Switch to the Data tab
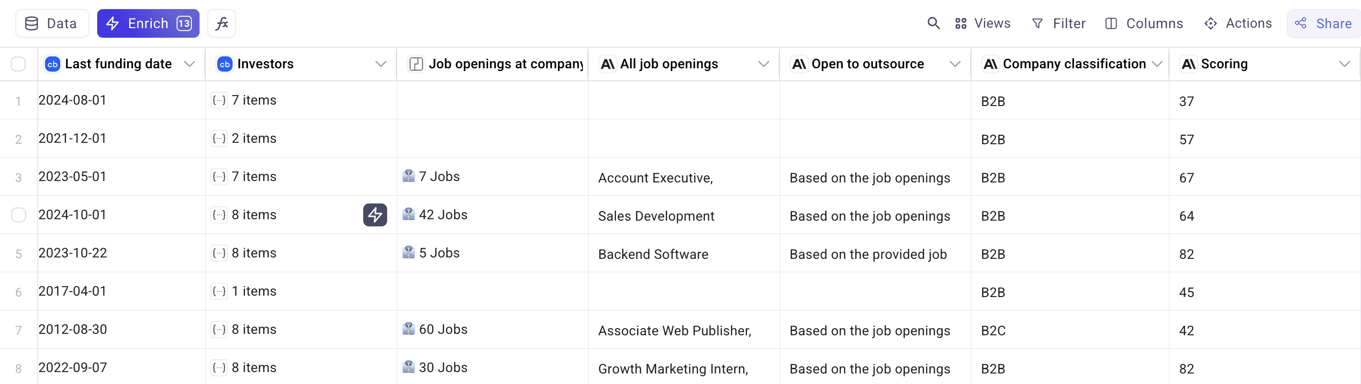The width and height of the screenshot is (1361, 384). tap(52, 23)
